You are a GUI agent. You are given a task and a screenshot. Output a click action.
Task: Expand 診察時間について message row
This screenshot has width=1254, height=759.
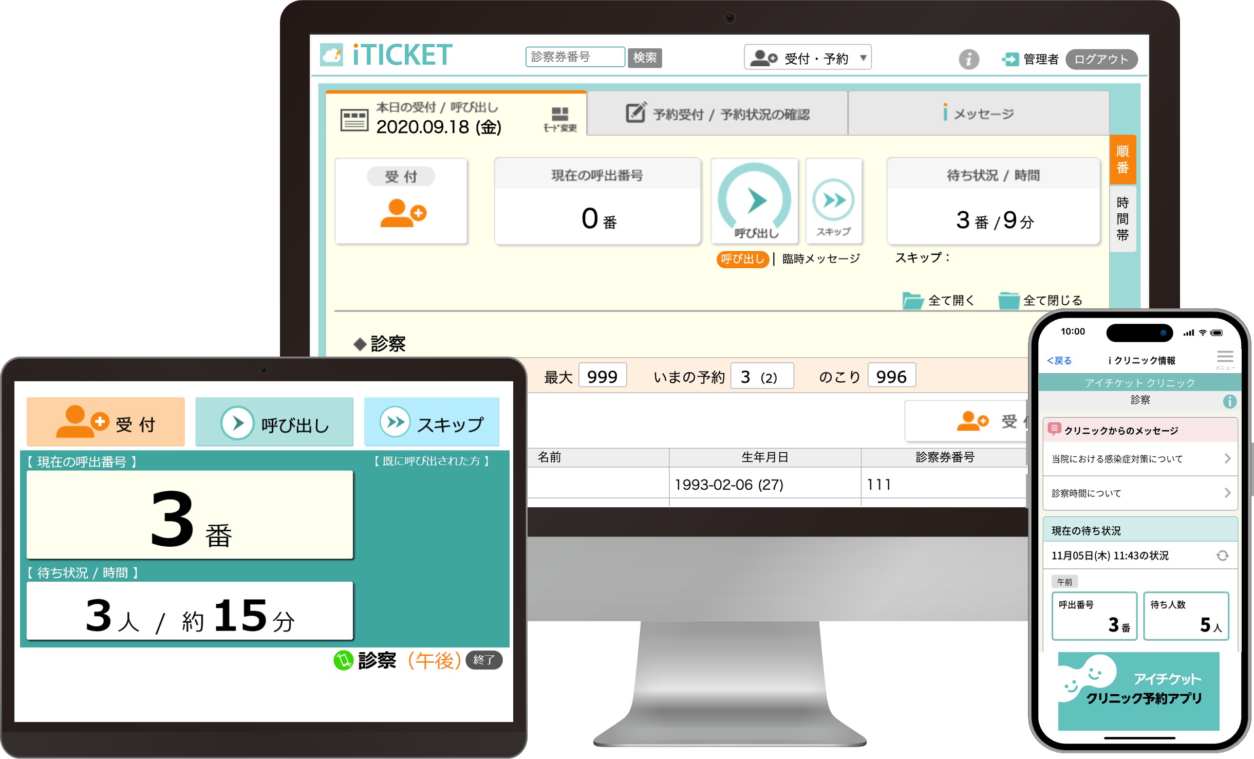[1139, 493]
